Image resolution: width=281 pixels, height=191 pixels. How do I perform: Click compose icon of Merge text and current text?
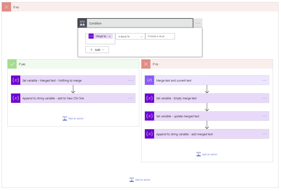[150, 80]
